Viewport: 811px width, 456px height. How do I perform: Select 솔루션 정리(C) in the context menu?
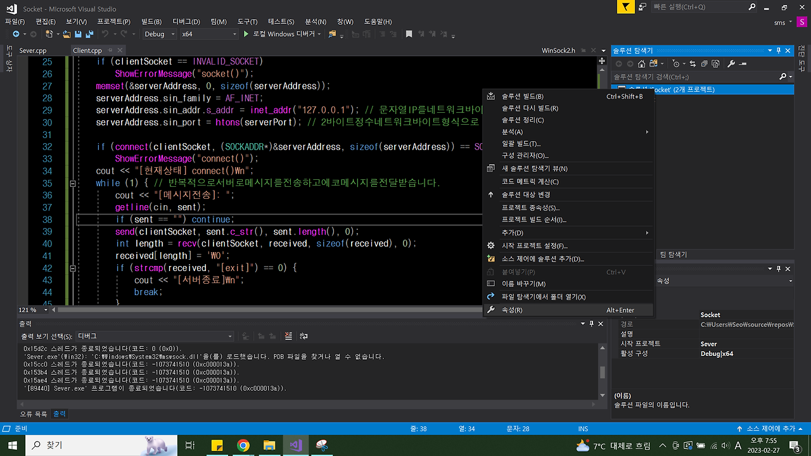tap(568, 120)
